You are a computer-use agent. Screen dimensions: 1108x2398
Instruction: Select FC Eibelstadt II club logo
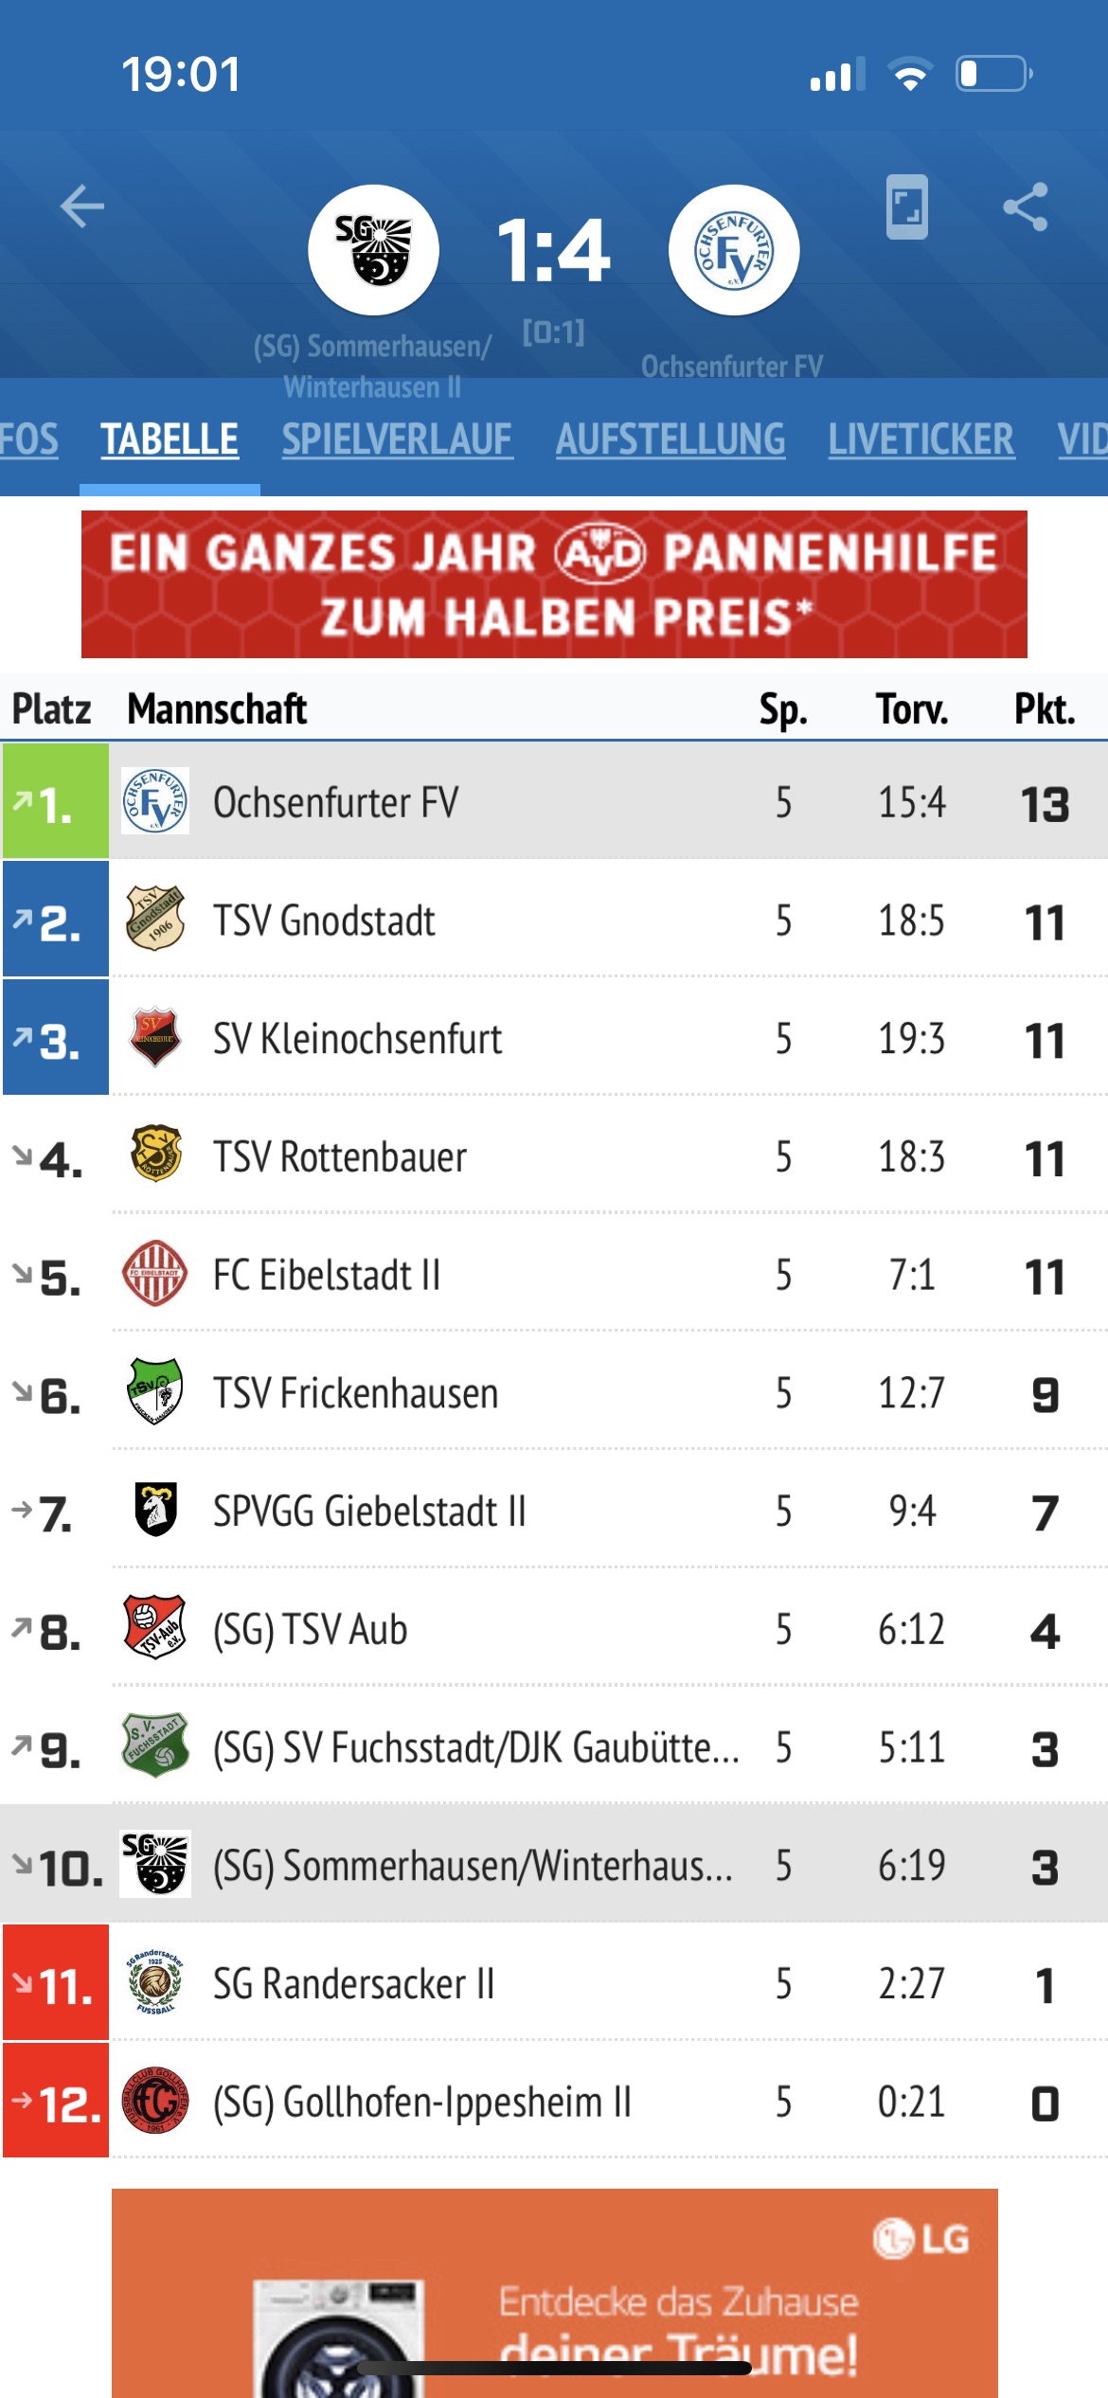(x=155, y=1274)
